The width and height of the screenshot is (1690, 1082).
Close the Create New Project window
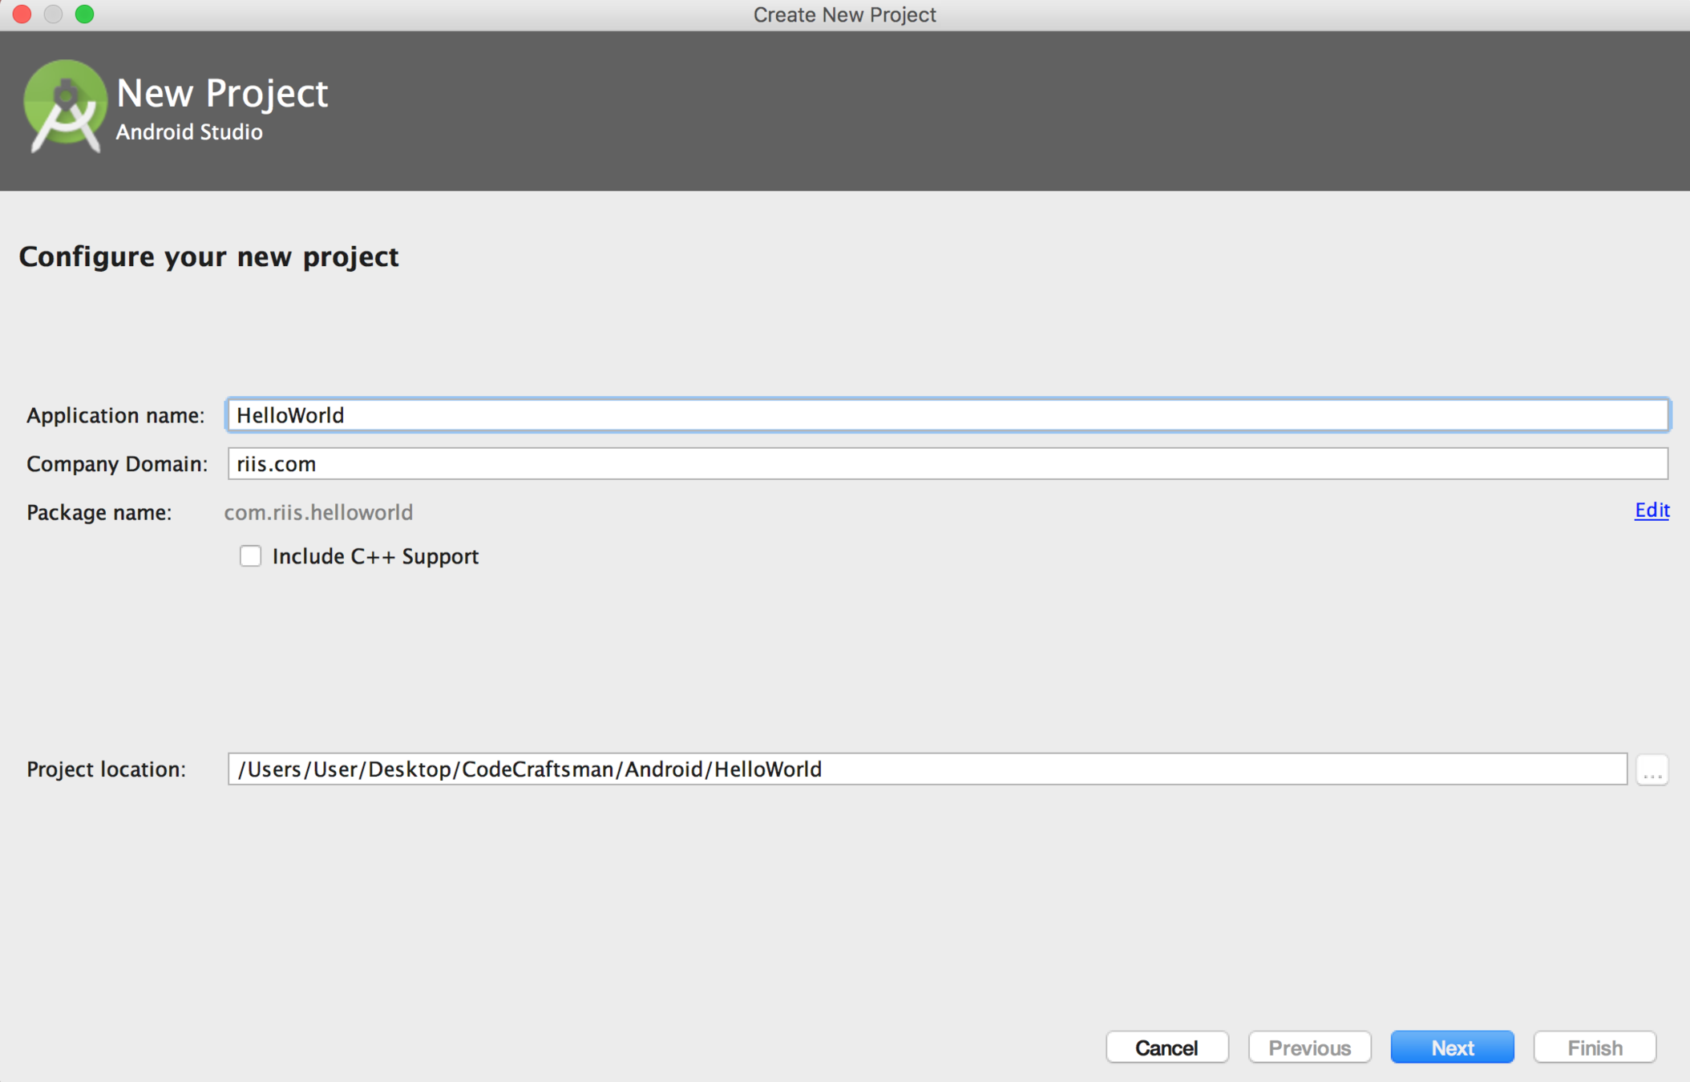pyautogui.click(x=22, y=14)
